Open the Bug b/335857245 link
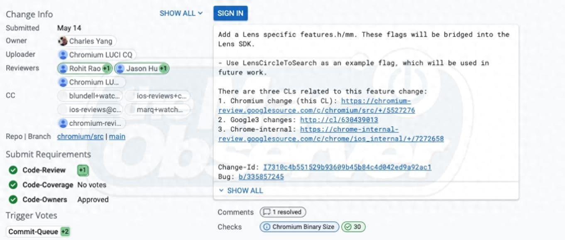 click(x=261, y=177)
